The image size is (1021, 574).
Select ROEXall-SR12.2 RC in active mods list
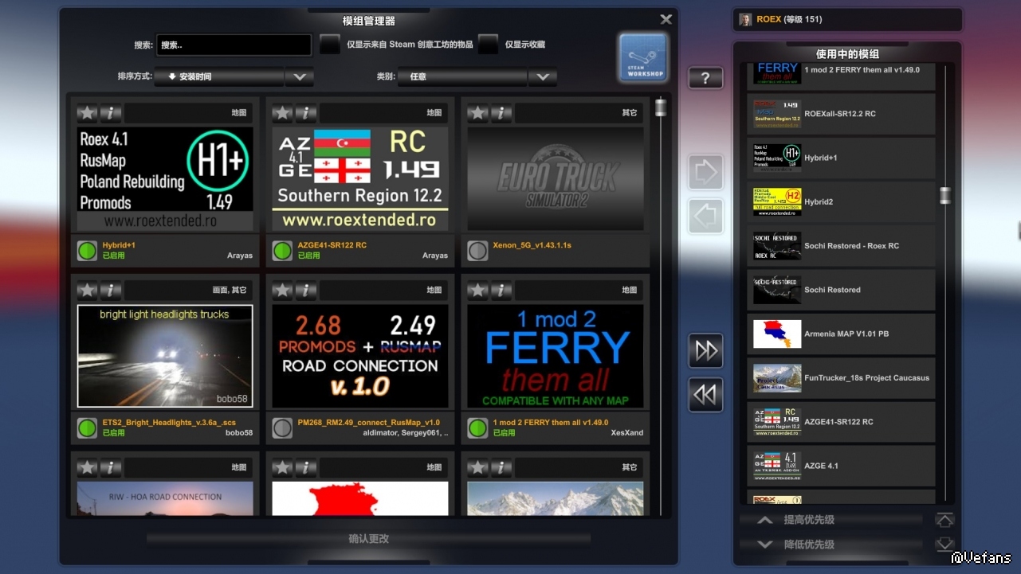coord(841,114)
